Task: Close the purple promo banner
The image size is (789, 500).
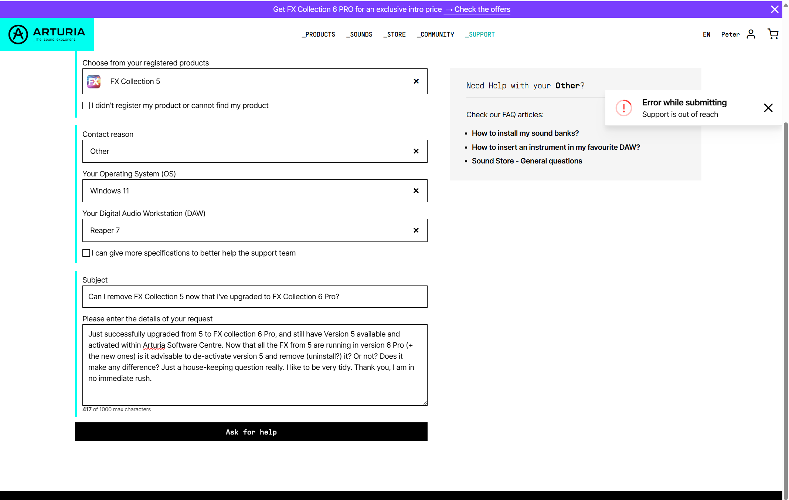Action: pos(775,9)
